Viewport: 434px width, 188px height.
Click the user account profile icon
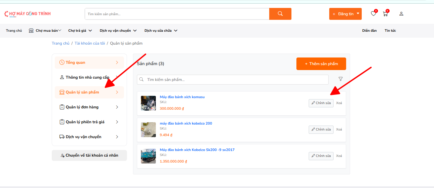click(401, 14)
